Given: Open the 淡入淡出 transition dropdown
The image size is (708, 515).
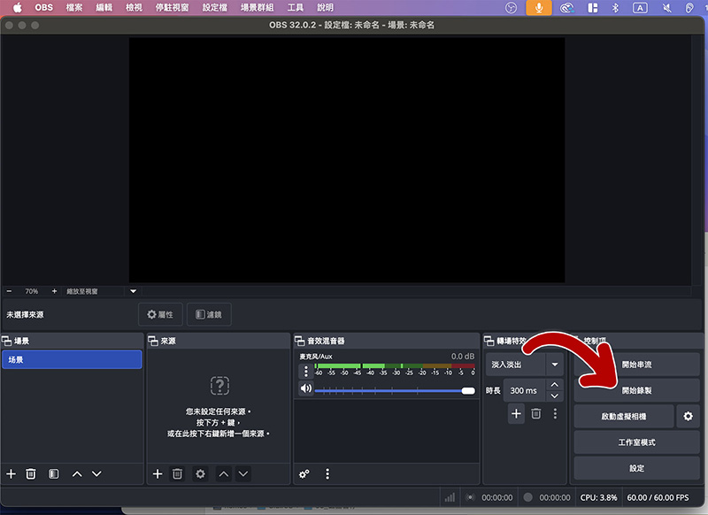Looking at the screenshot, I should 555,365.
